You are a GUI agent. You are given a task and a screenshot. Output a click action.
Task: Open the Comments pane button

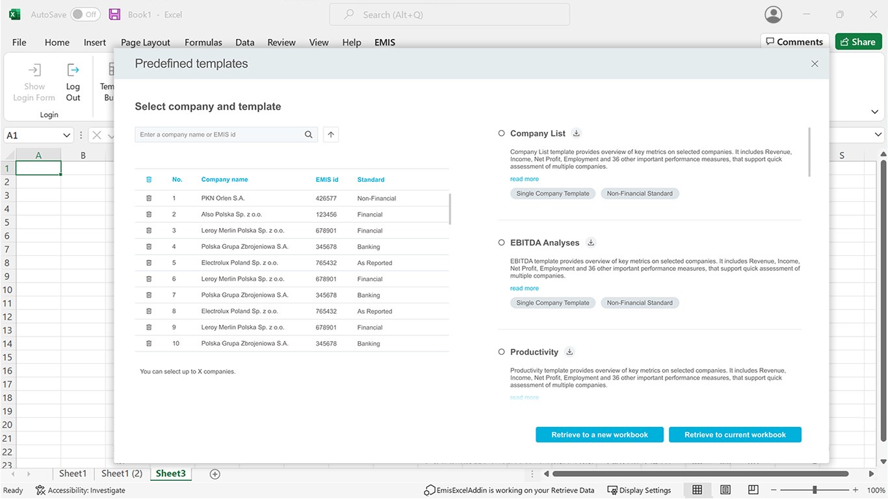coord(795,42)
